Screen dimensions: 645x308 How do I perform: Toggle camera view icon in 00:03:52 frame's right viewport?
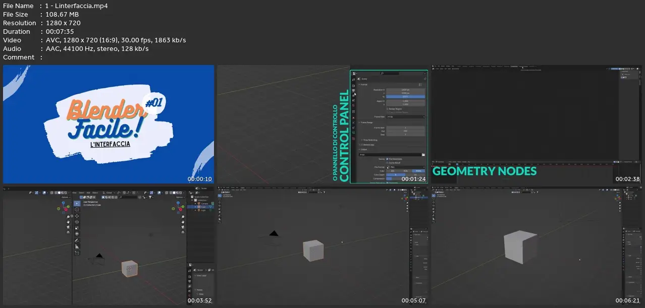182,227
